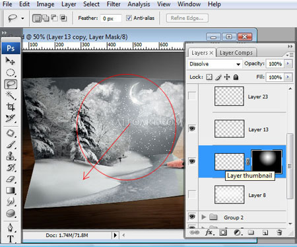The image size is (297, 247).
Task: Delete layer using the trash icon
Action: coord(279,232)
